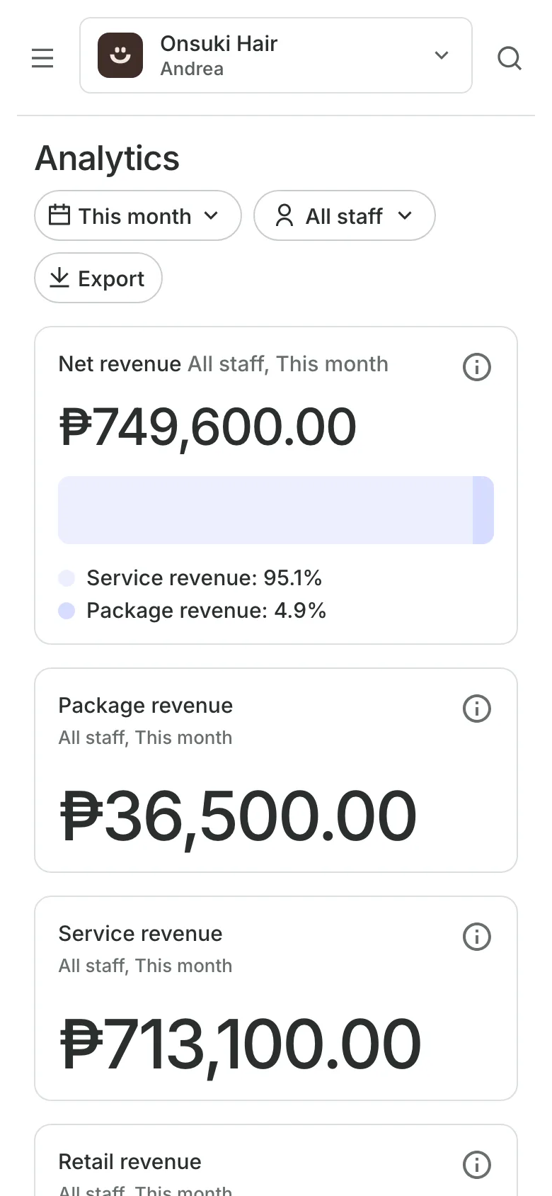The image size is (552, 1196).
Task: Click the person icon in All staff
Action: pyautogui.click(x=284, y=215)
